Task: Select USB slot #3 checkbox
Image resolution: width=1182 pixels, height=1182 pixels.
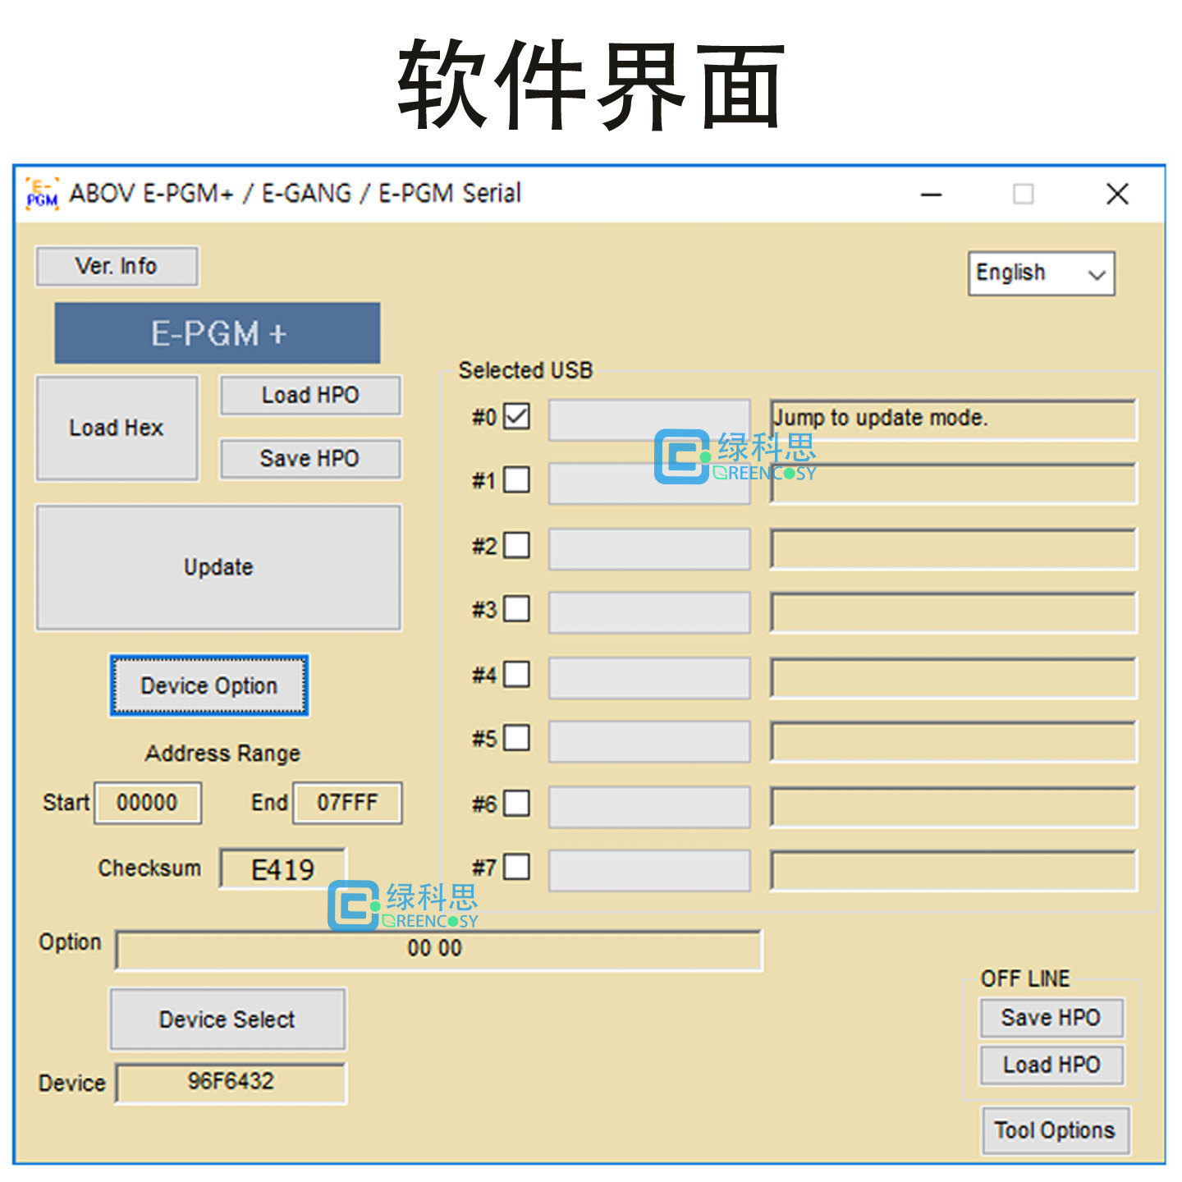Action: 517,609
